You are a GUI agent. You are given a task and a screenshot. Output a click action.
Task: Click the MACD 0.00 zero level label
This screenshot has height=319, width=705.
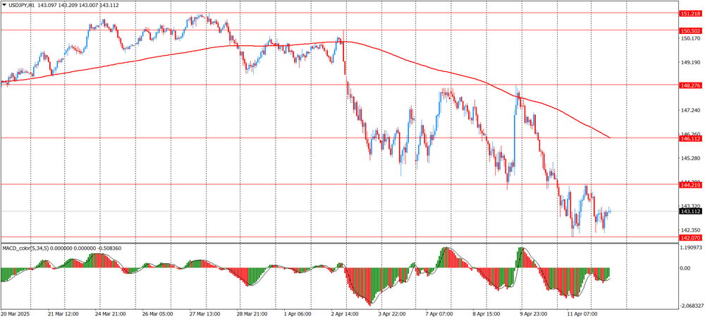pos(685,268)
